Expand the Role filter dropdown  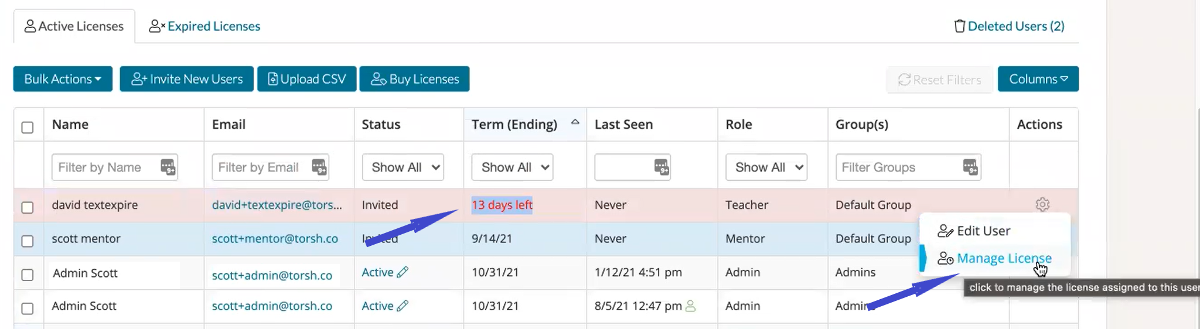coord(766,167)
